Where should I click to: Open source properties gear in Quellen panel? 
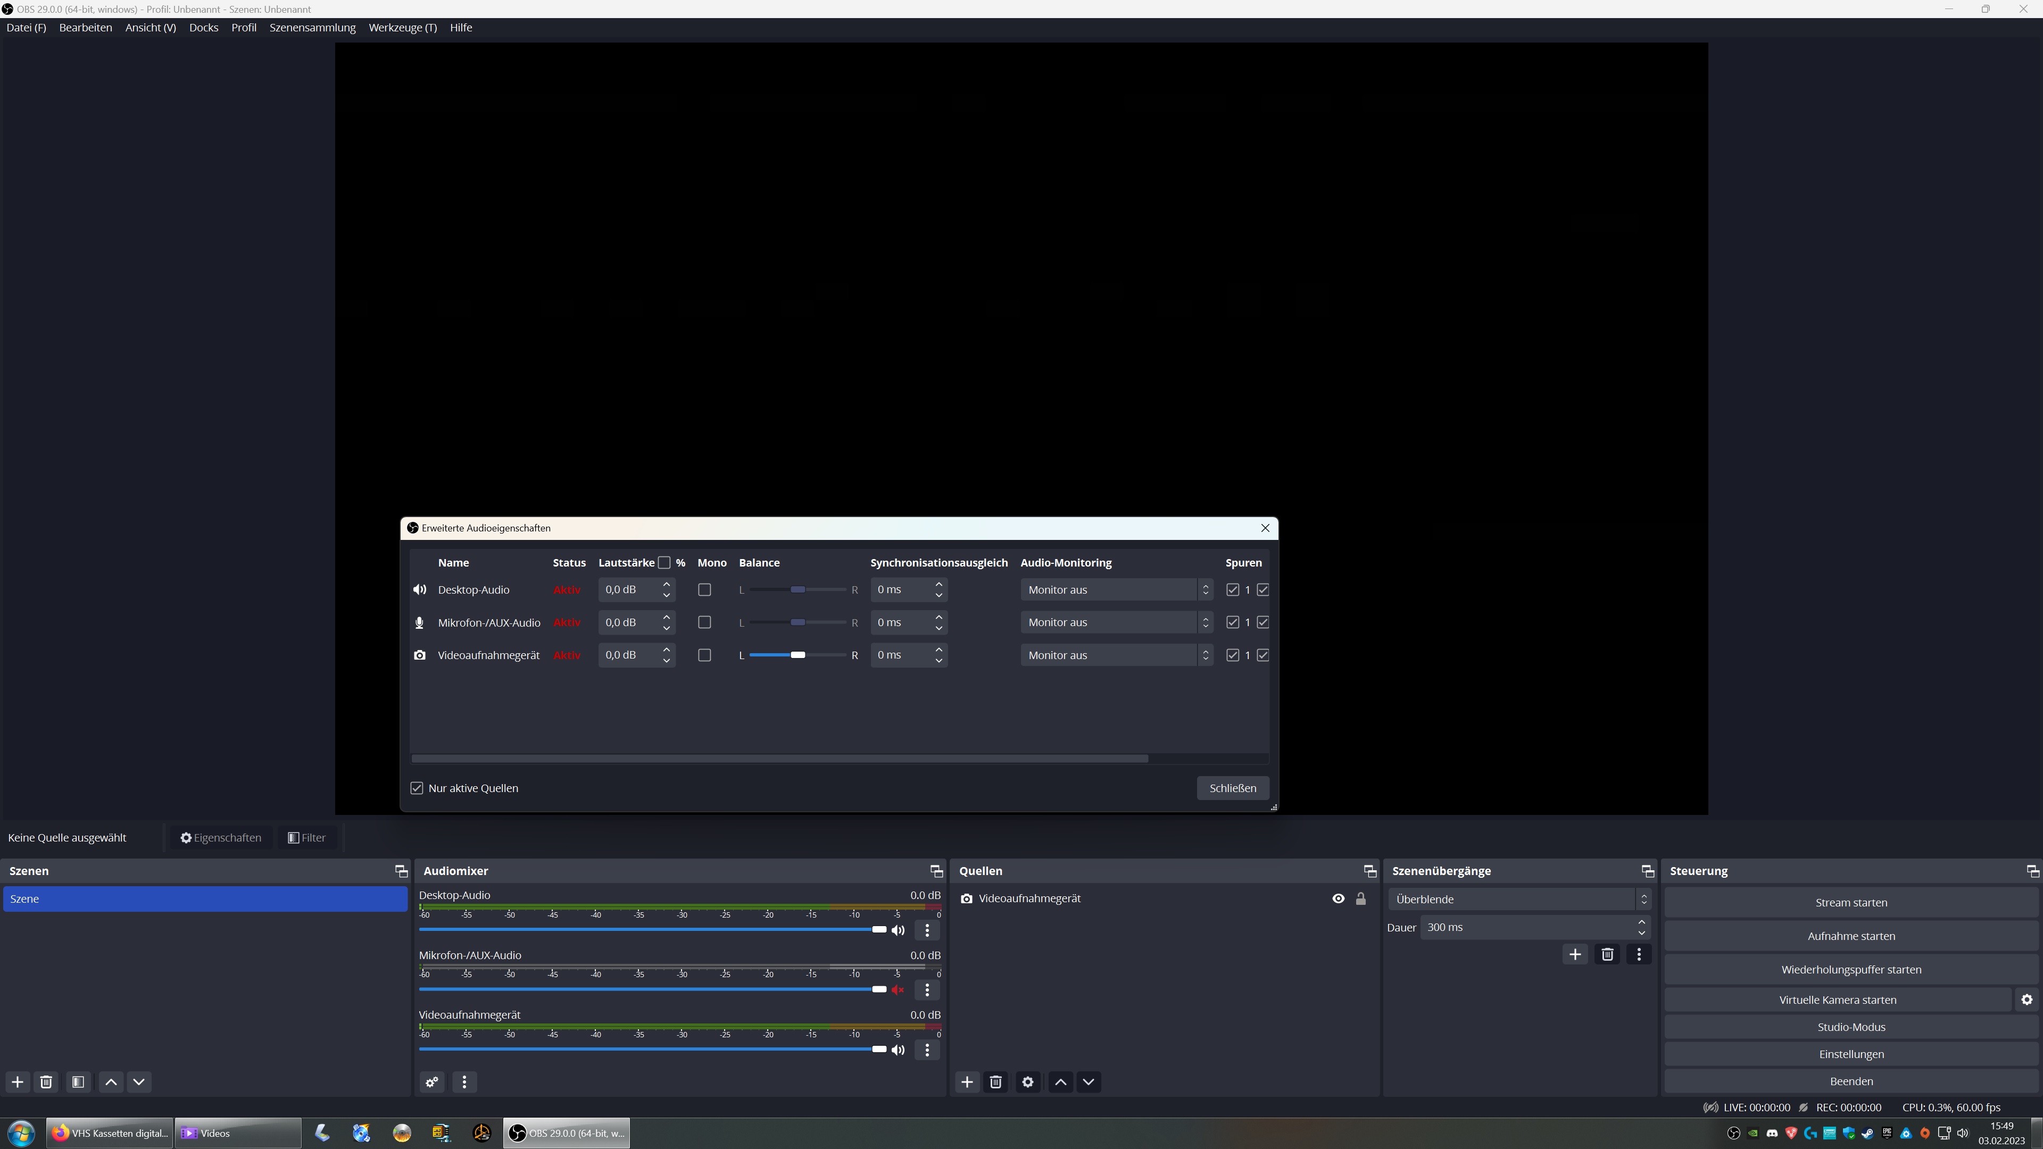tap(1027, 1081)
